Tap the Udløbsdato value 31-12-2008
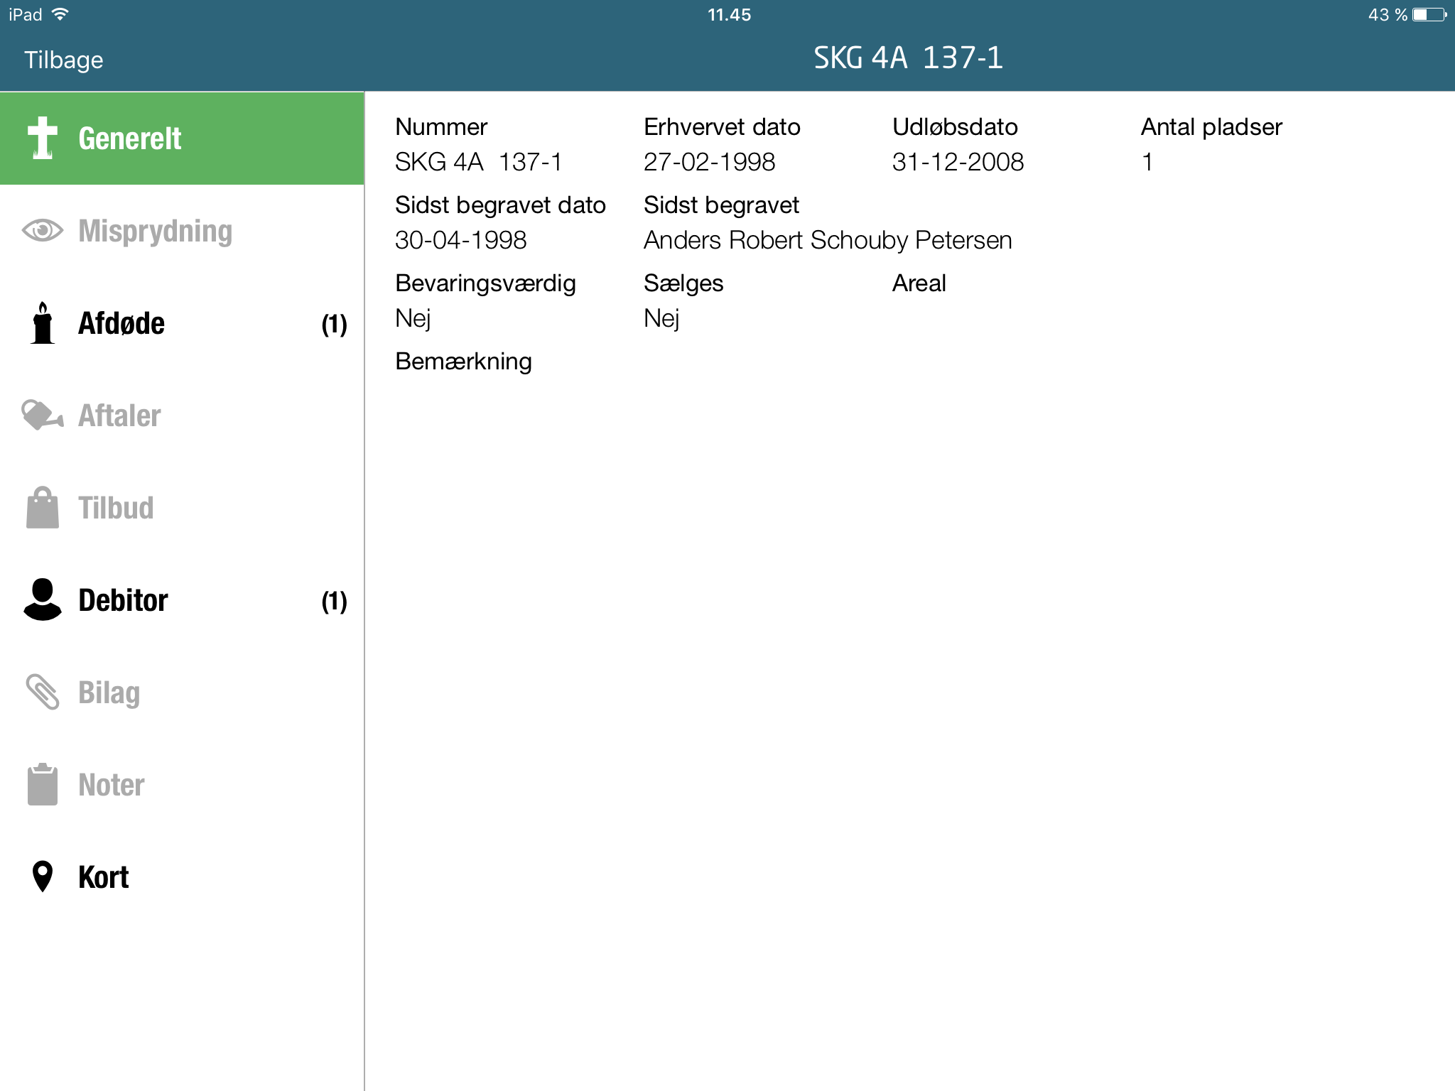 click(958, 162)
